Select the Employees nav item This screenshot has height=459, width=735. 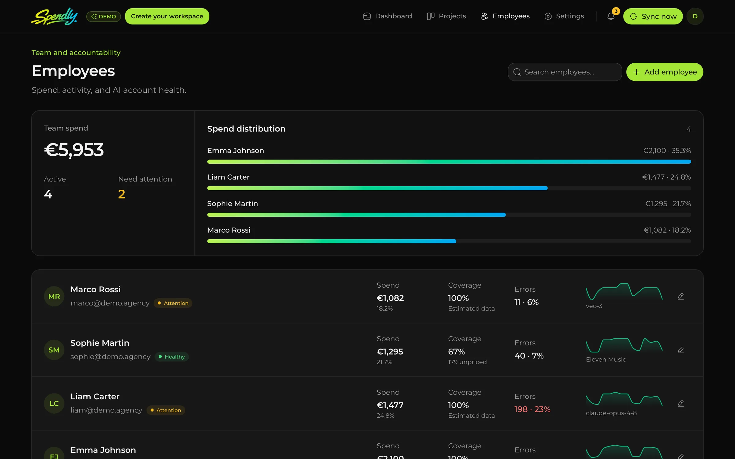pos(505,16)
